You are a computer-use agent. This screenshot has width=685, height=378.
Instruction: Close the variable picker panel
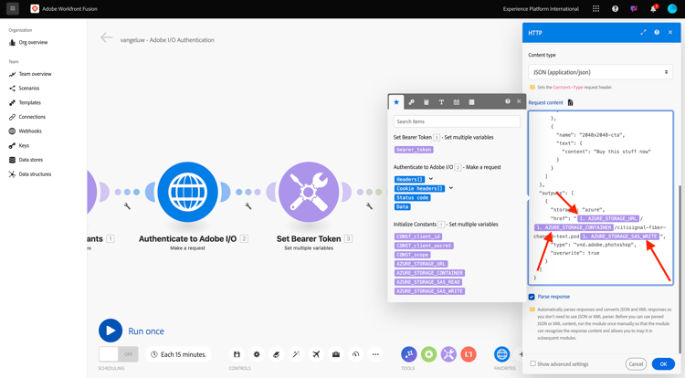pyautogui.click(x=519, y=101)
